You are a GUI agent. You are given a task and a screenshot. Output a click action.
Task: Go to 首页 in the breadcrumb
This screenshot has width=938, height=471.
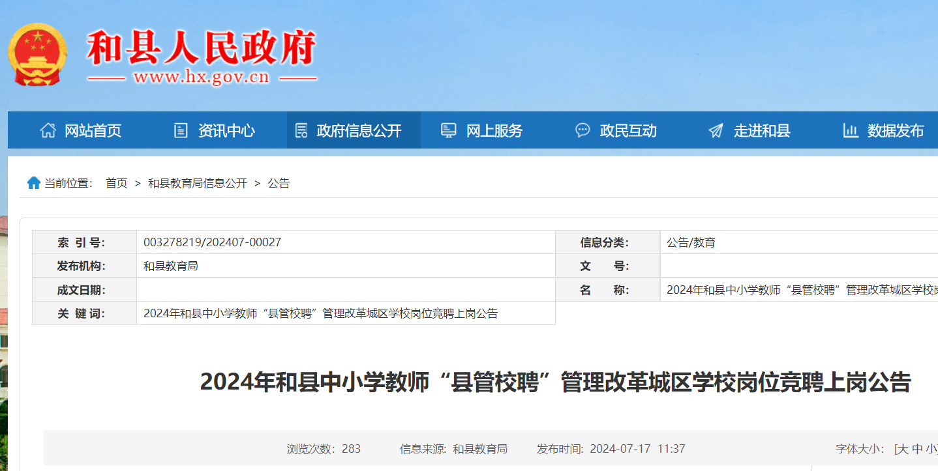[x=117, y=184]
